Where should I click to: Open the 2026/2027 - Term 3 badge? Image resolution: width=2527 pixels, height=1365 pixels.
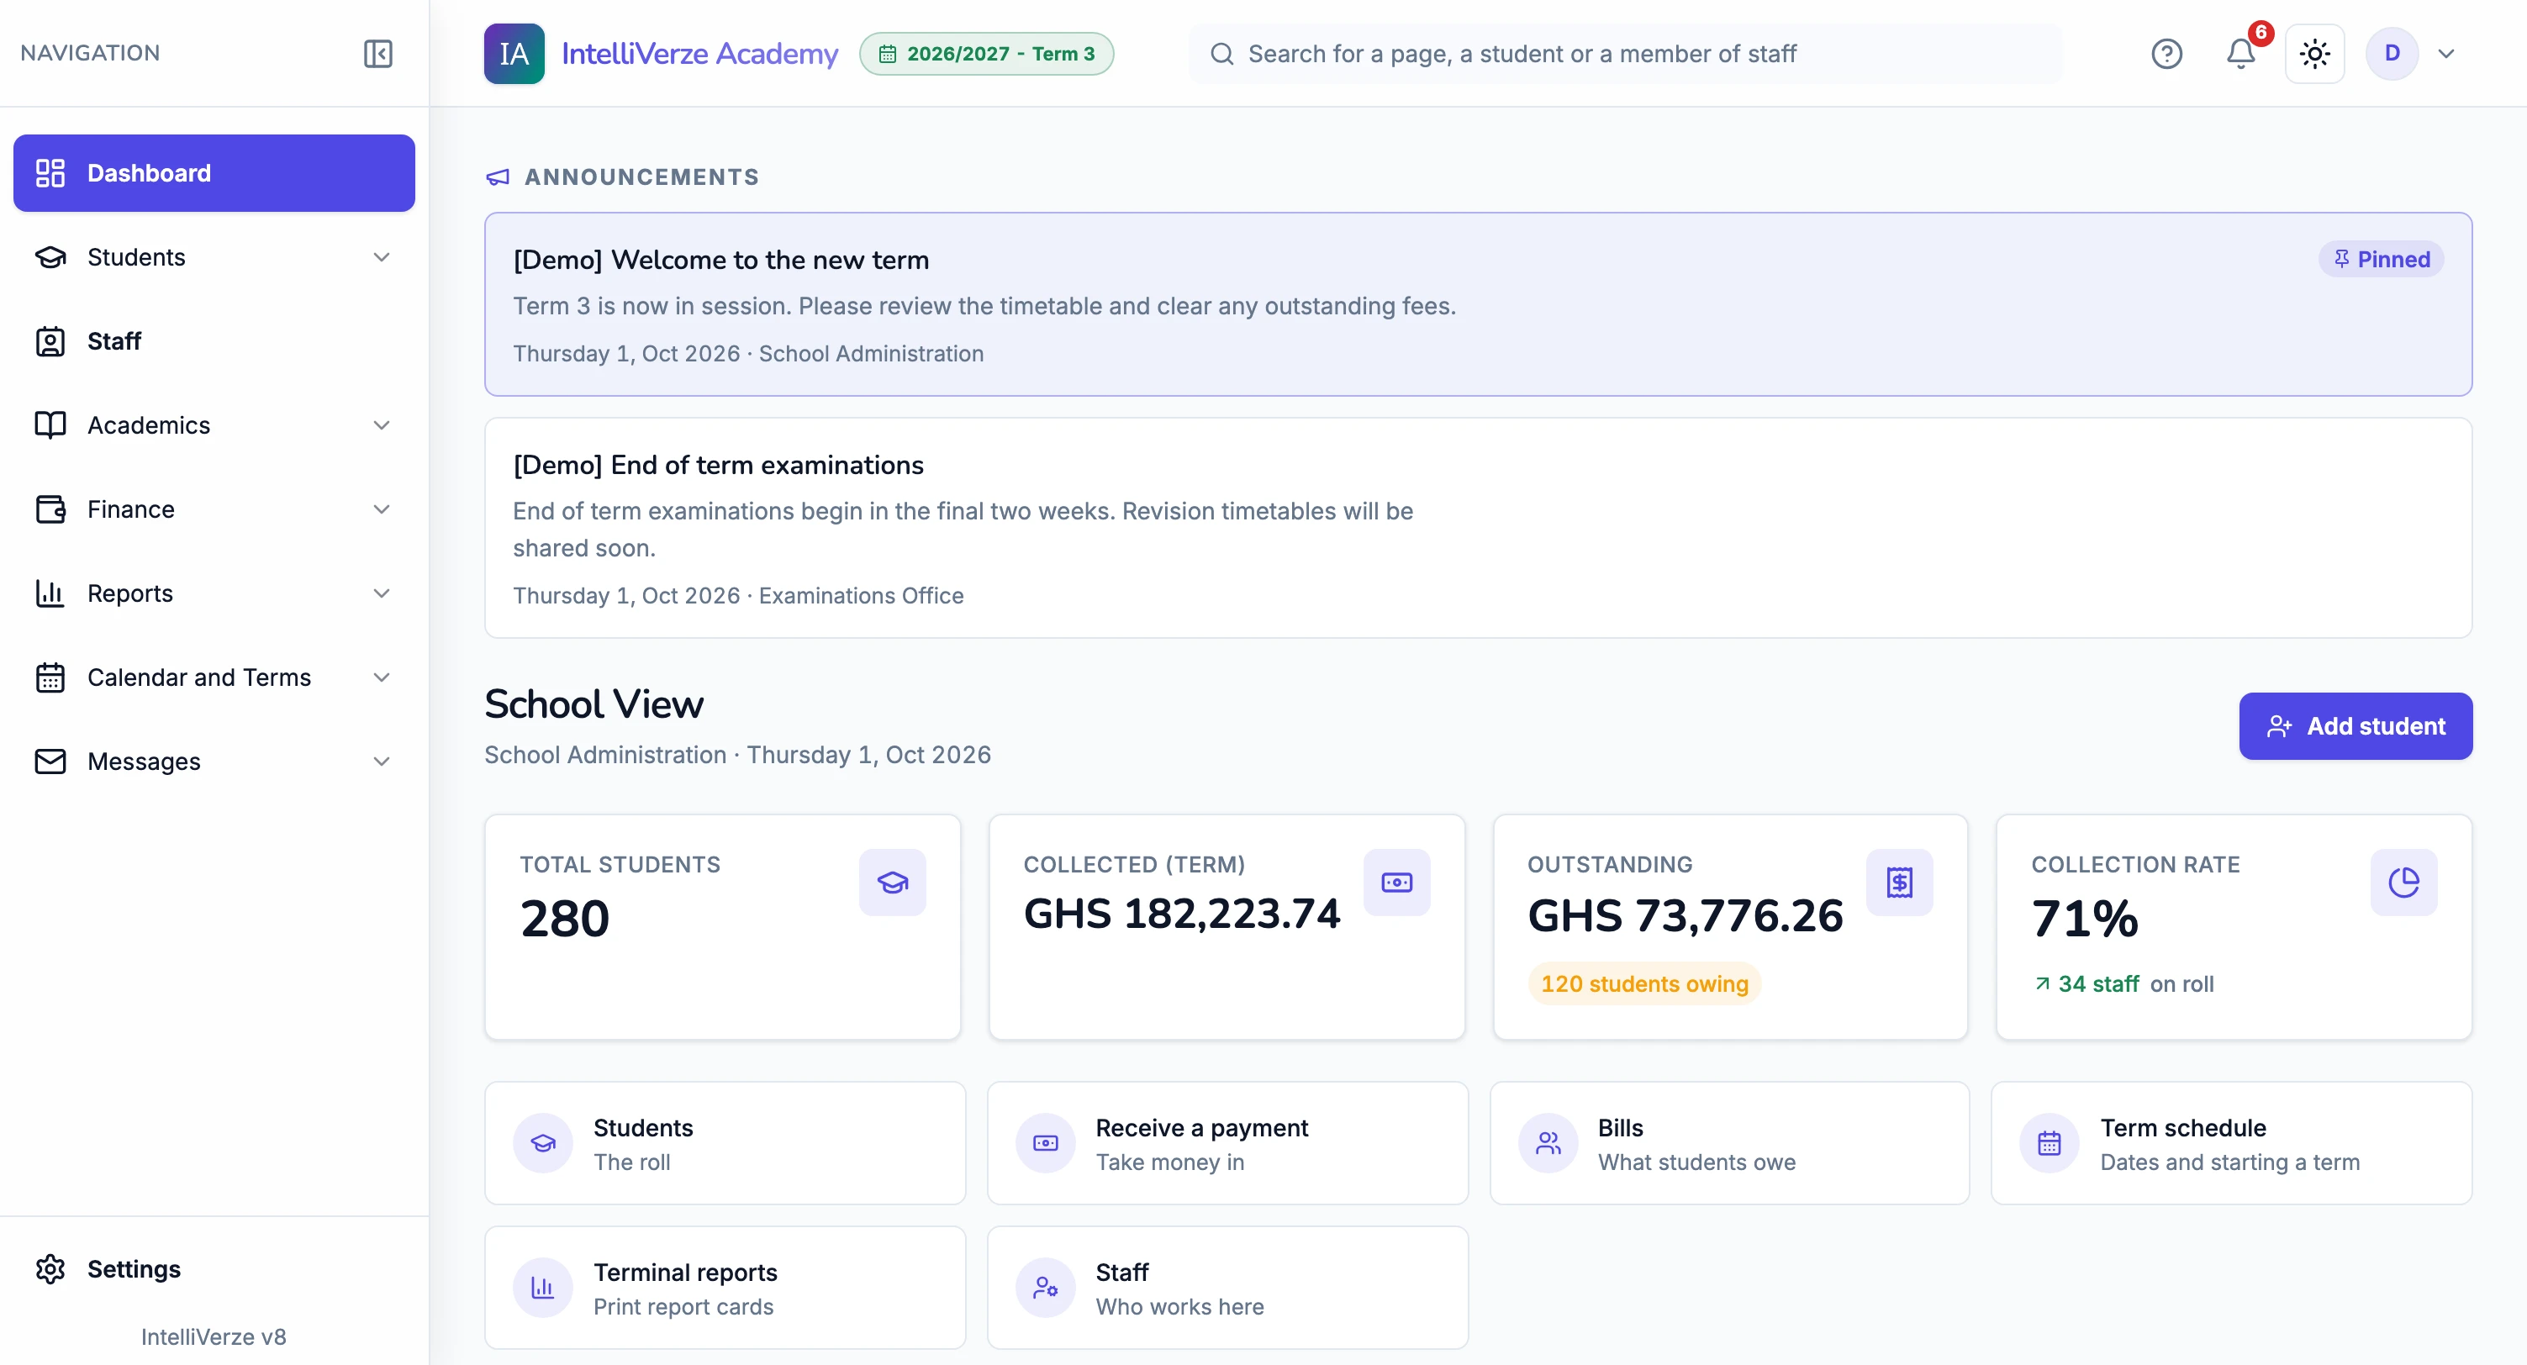click(x=986, y=53)
